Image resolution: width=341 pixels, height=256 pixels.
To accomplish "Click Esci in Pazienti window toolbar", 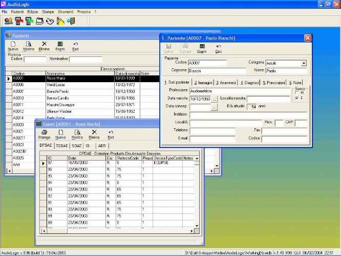I will tap(75, 46).
